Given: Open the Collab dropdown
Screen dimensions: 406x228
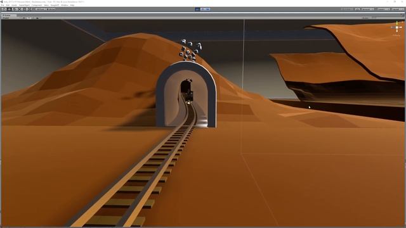Looking at the screenshot, I should pos(347,9).
